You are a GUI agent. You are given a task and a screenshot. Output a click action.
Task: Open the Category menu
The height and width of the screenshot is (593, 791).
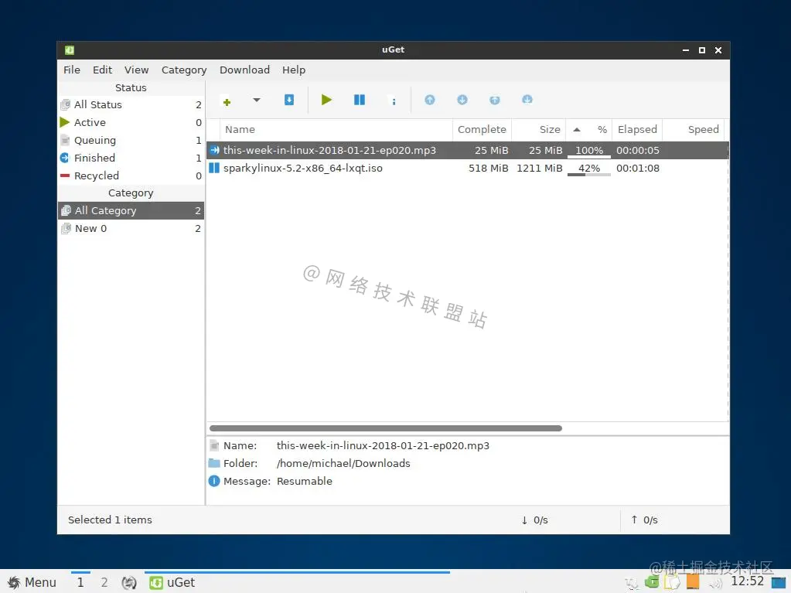coord(184,70)
